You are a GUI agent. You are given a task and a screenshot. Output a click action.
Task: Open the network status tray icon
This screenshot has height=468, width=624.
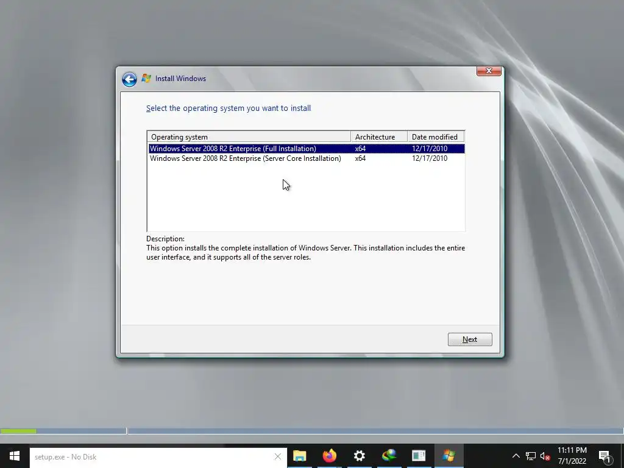(x=531, y=456)
